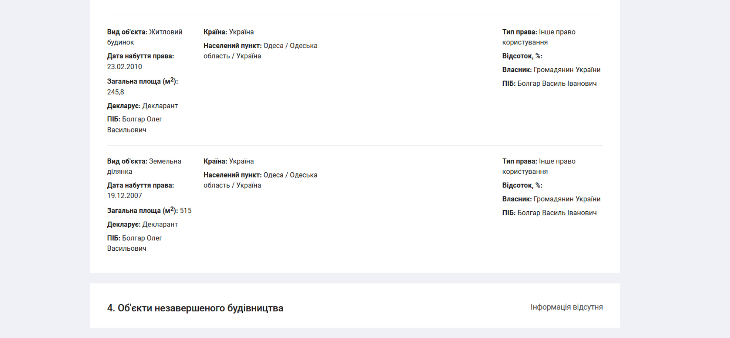Screen dimensions: 730x338
Task: Click "Болгар Василь Іванович" in the house record
Action: [557, 83]
